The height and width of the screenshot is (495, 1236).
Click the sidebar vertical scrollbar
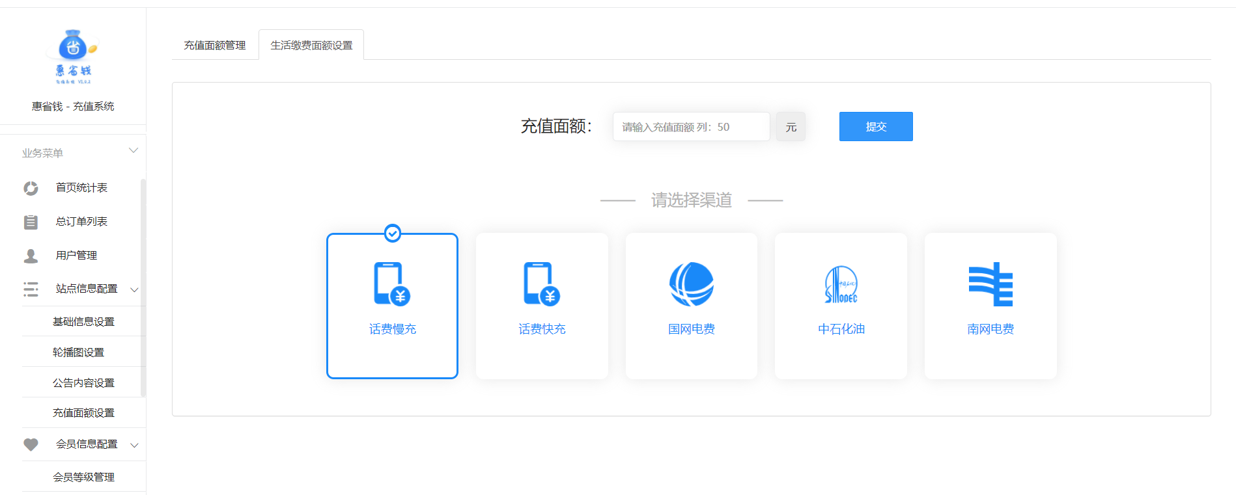tap(143, 286)
